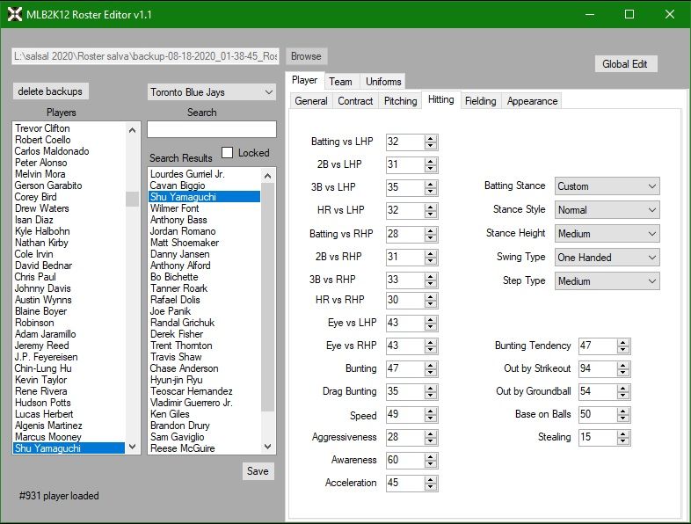Screen dimensions: 691x524
Task: Save the roster changes
Action: click(258, 471)
